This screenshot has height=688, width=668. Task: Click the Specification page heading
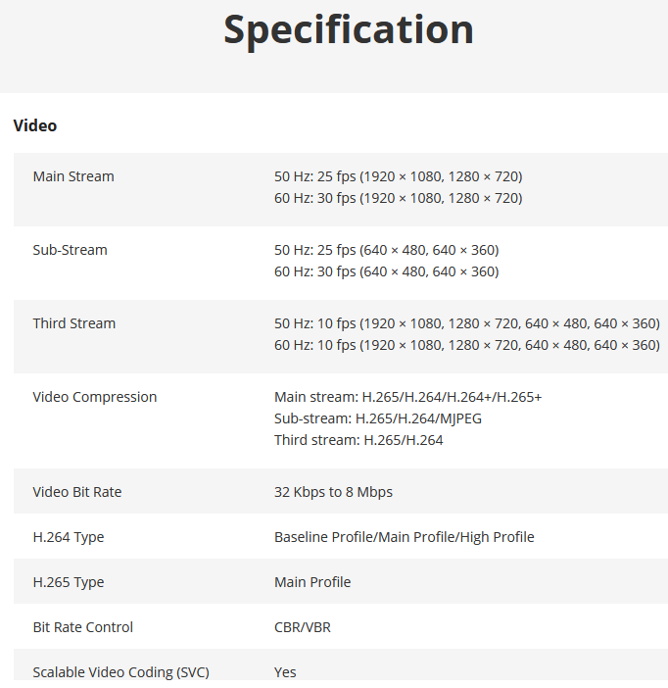(x=348, y=29)
